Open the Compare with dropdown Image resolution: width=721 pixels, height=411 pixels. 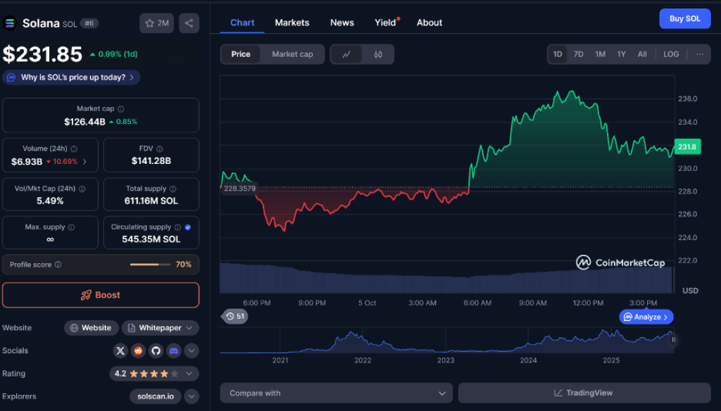336,393
